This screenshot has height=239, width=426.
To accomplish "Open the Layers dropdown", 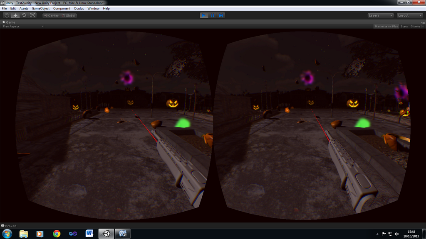I will pos(380,15).
